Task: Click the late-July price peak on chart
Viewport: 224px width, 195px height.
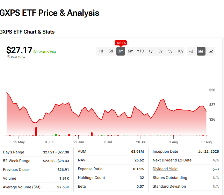Action: [164, 99]
